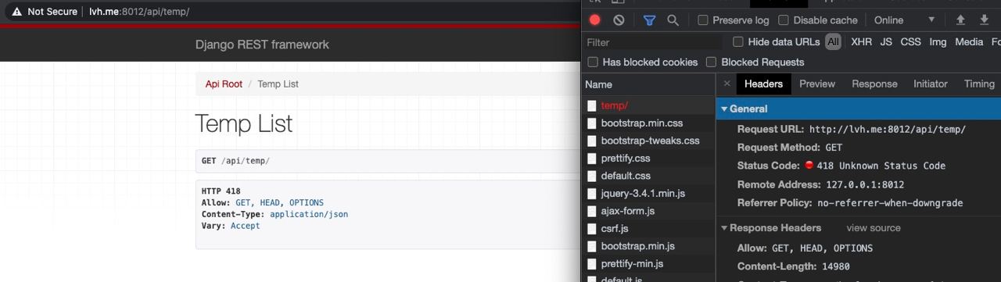This screenshot has height=282, width=1001.
Task: Click the browser address bar URL
Action: (139, 12)
